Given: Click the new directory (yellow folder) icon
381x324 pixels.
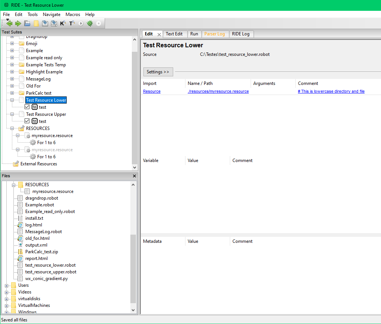Looking at the screenshot, I should [x=36, y=23].
